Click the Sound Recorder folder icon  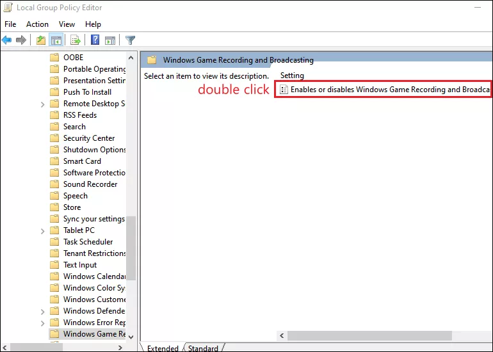(x=54, y=184)
